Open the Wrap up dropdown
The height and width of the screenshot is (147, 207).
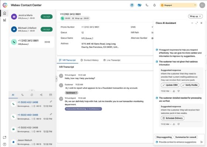tap(195, 16)
